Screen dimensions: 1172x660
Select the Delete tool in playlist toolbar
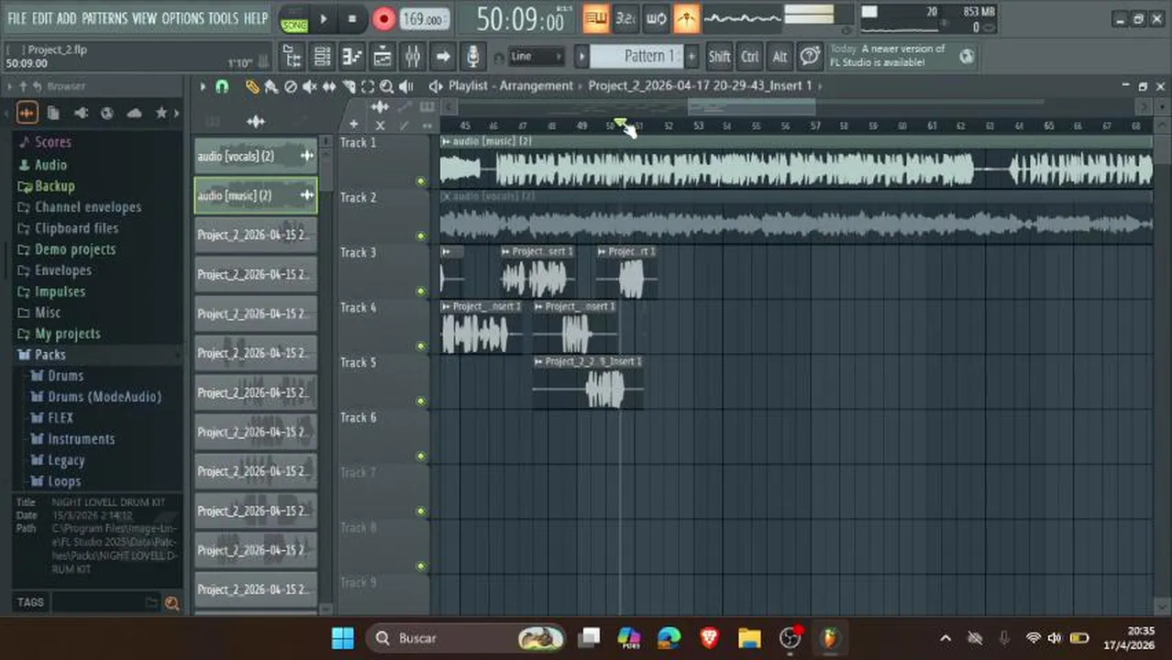(x=291, y=86)
